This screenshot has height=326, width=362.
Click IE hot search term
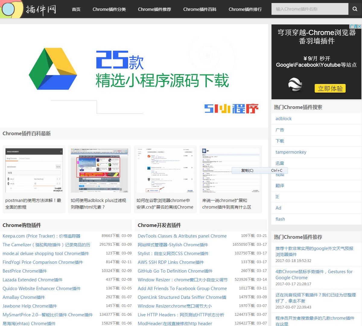[277, 197]
